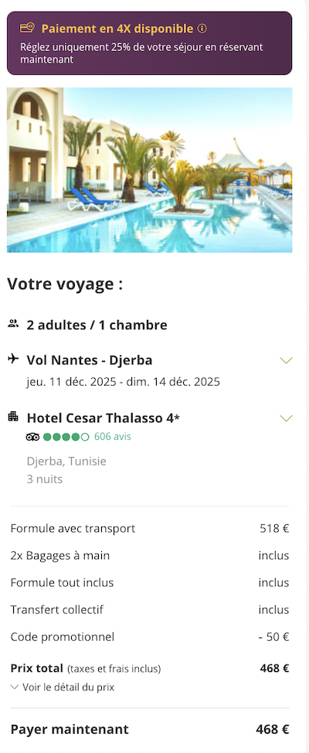Click the green rating circles
309x753 pixels.
pos(66,437)
